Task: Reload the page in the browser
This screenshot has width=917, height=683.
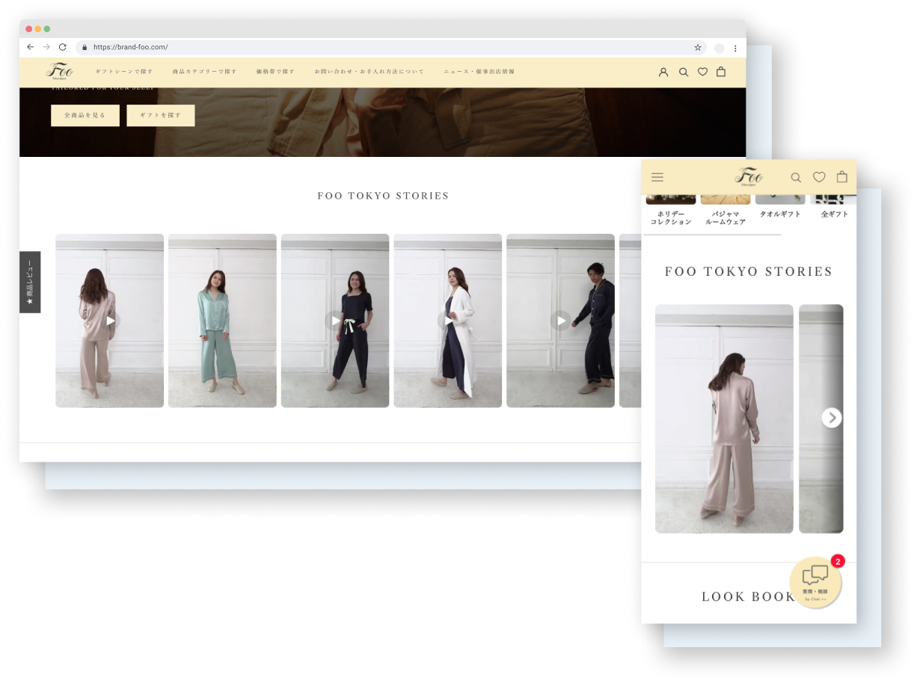Action: pos(63,47)
